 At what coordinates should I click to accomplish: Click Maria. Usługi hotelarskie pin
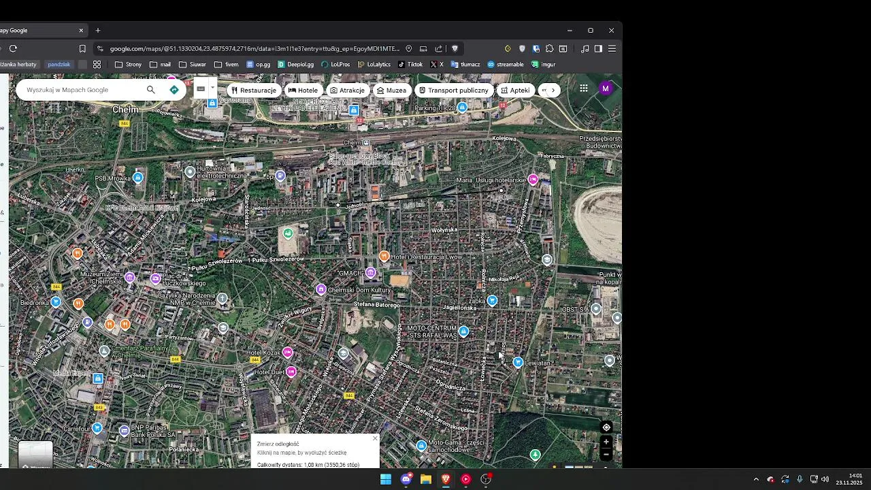(533, 180)
